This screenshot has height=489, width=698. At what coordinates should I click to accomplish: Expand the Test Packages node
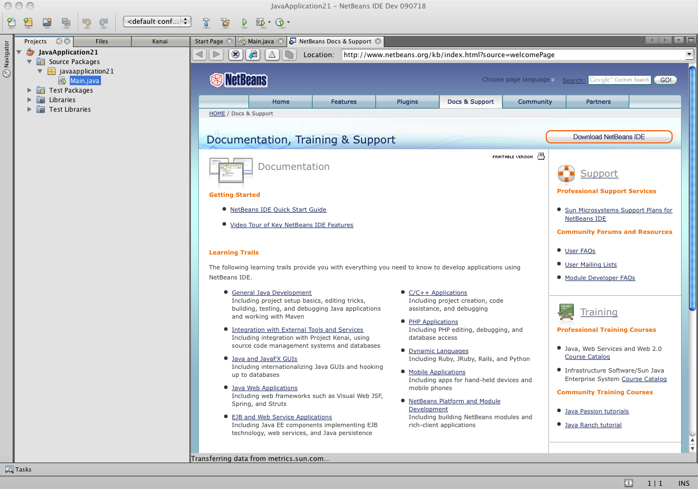(x=30, y=90)
